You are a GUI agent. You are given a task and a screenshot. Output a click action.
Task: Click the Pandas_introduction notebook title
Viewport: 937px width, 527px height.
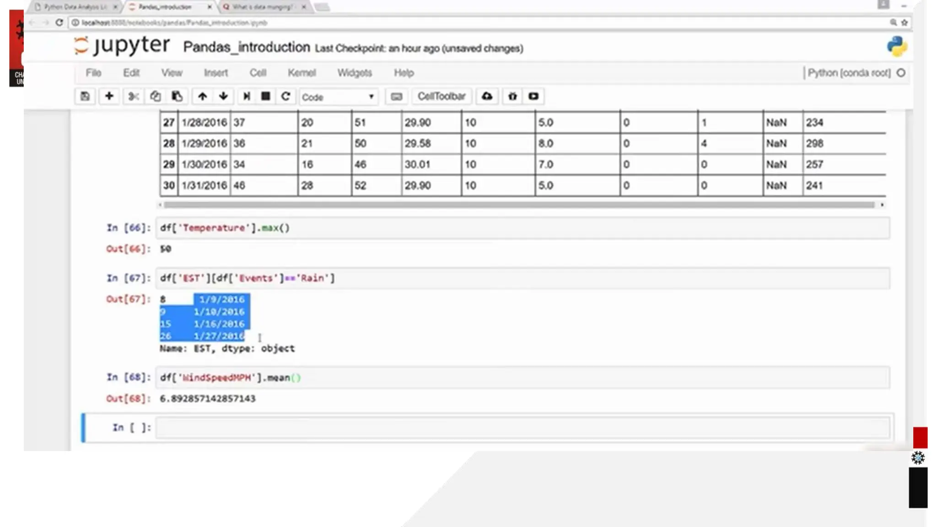click(246, 47)
